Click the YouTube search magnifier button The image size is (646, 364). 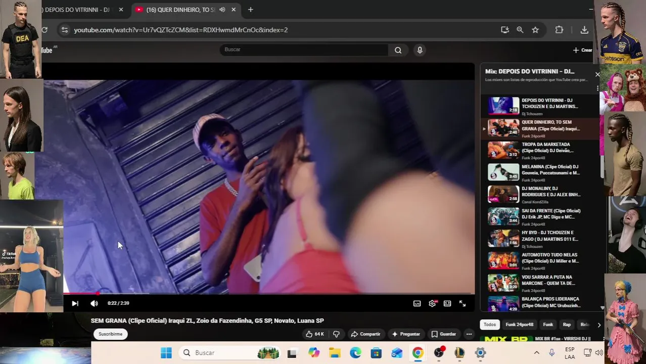[x=398, y=50]
